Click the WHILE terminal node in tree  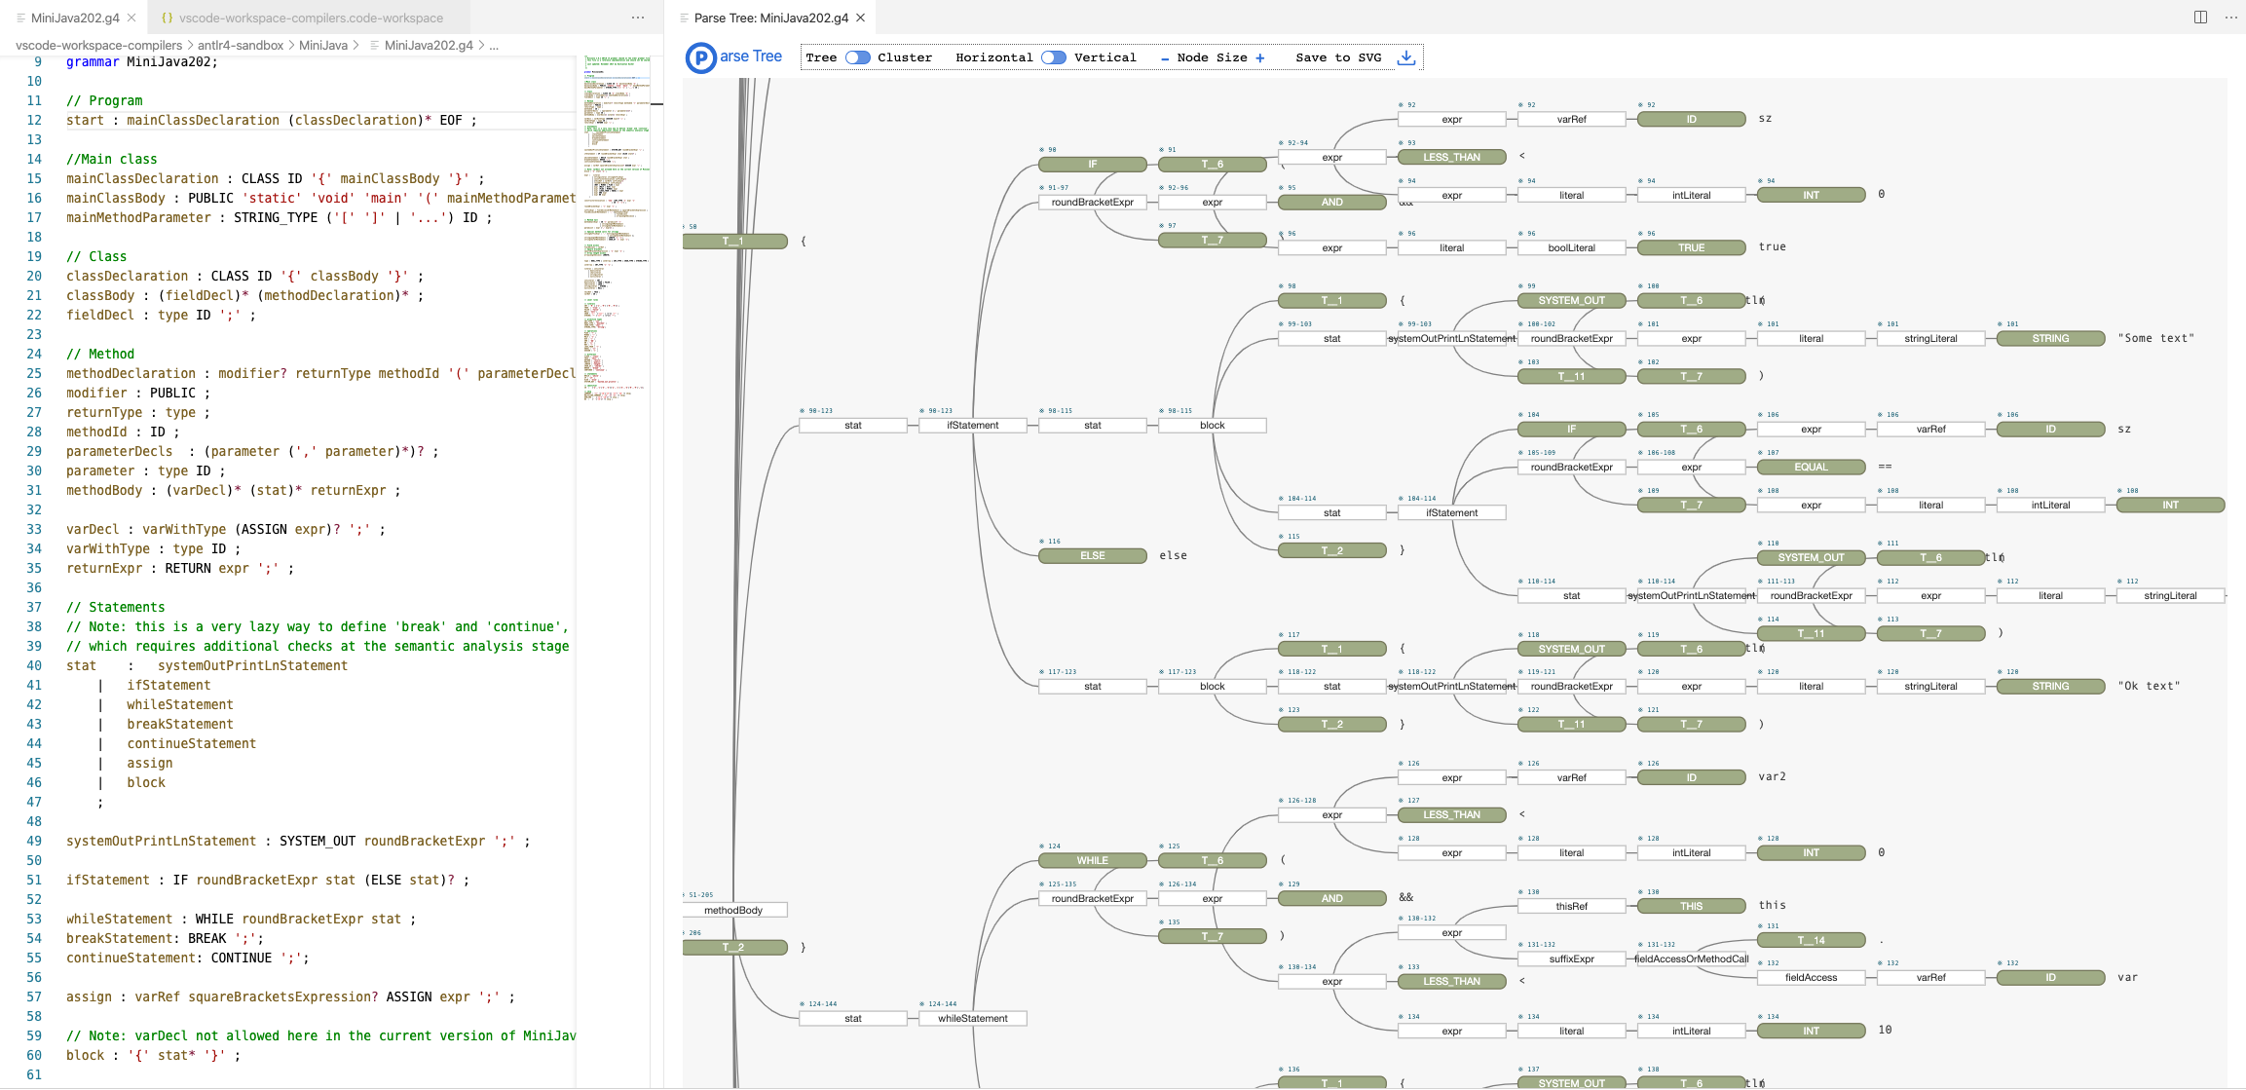[1092, 861]
